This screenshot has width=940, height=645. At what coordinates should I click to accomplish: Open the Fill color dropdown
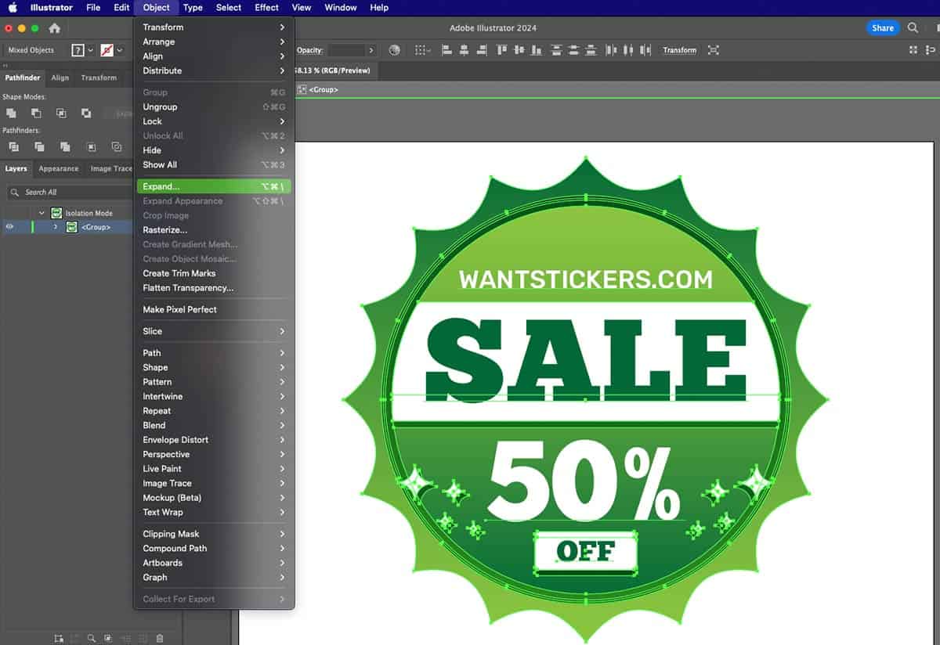point(91,50)
